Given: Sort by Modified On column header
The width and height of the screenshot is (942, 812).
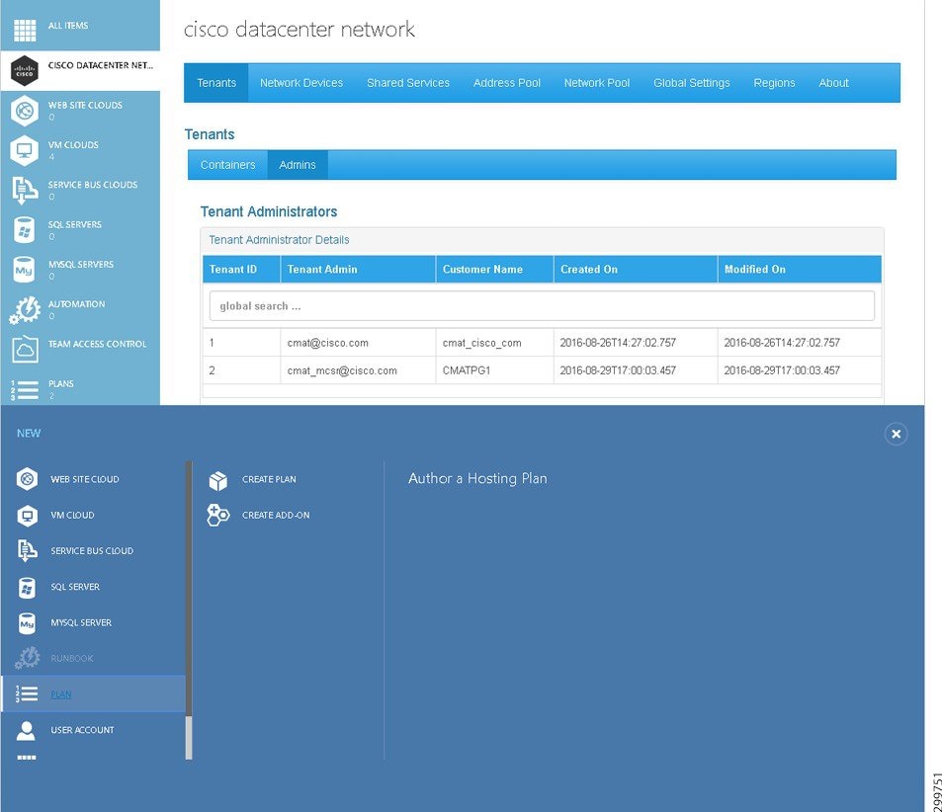Looking at the screenshot, I should tap(800, 269).
